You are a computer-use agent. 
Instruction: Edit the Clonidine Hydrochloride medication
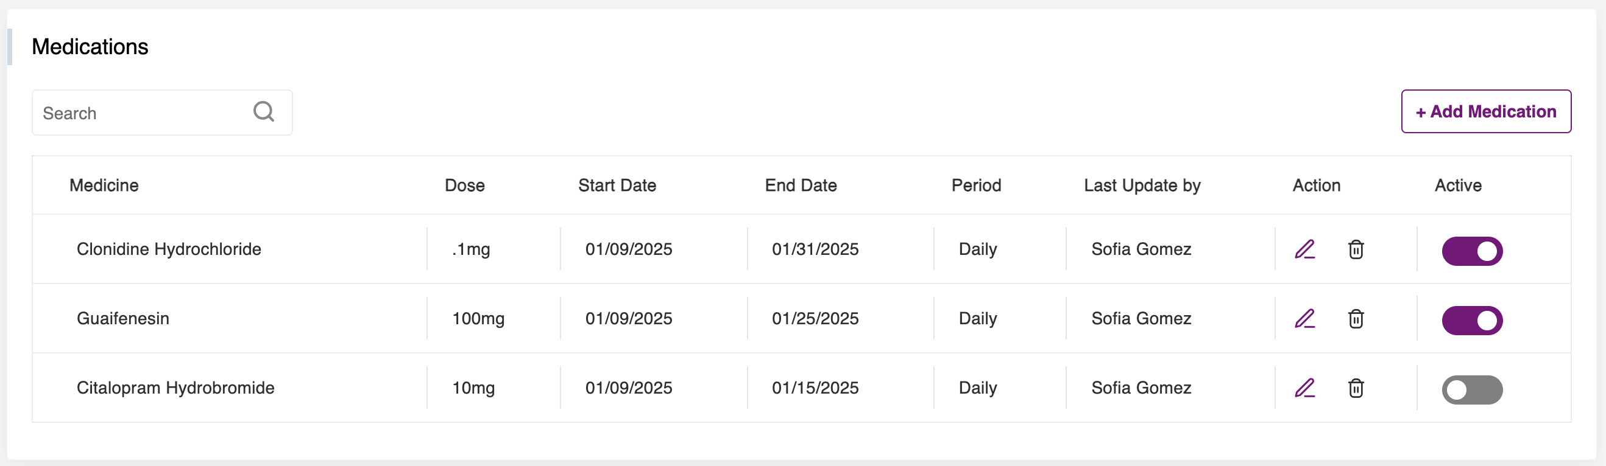coord(1304,249)
